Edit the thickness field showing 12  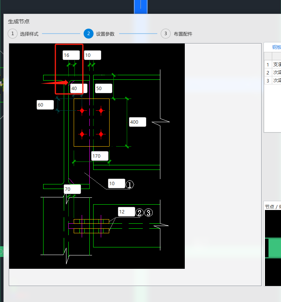coord(126,212)
